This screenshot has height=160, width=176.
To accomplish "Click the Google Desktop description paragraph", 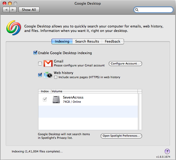I will pyautogui.click(x=94, y=28).
